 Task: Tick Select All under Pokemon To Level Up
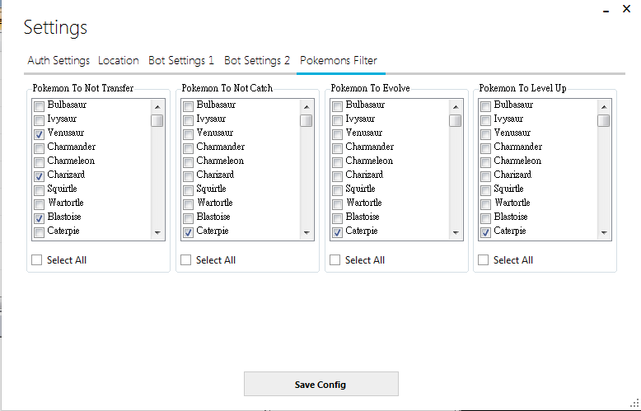484,260
